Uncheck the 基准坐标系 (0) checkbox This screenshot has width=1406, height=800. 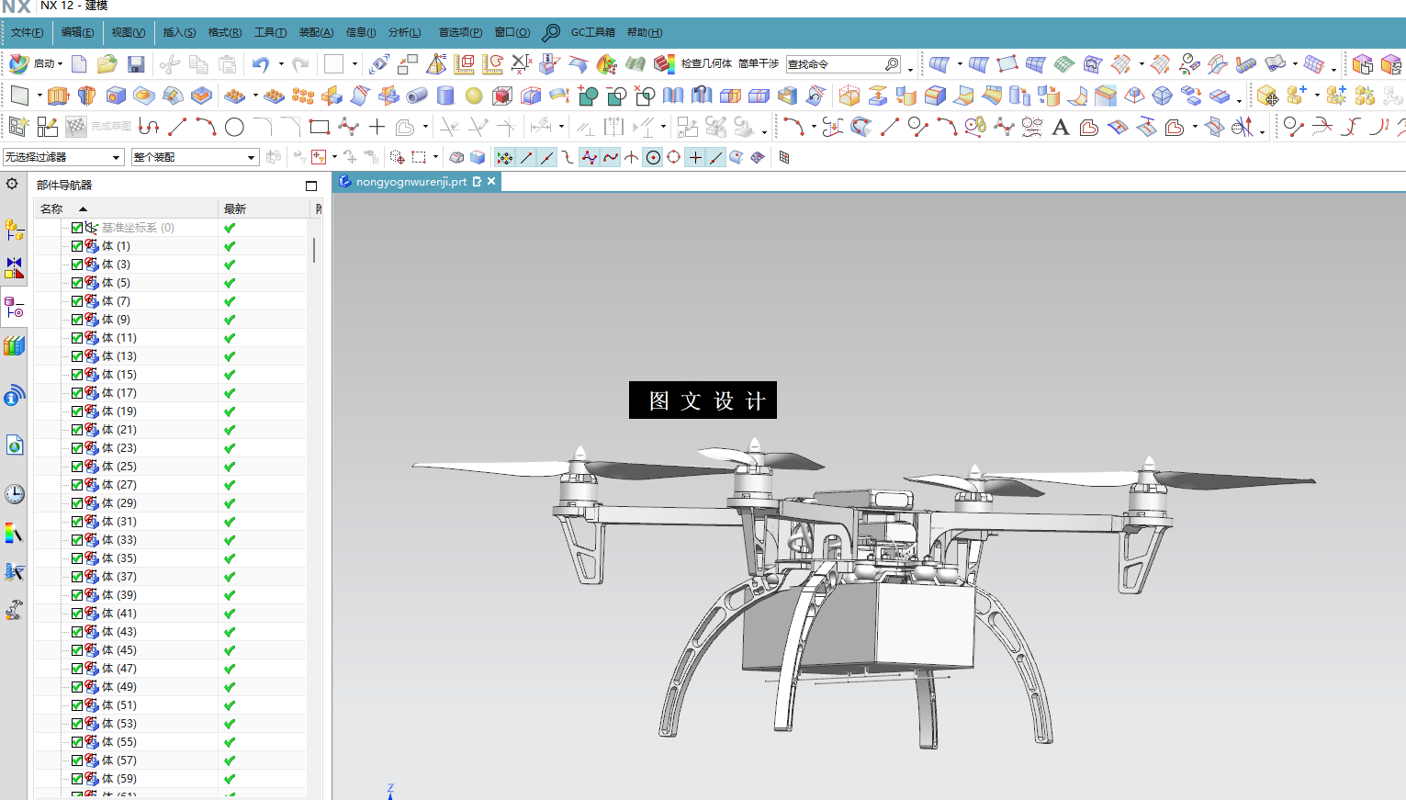77,228
